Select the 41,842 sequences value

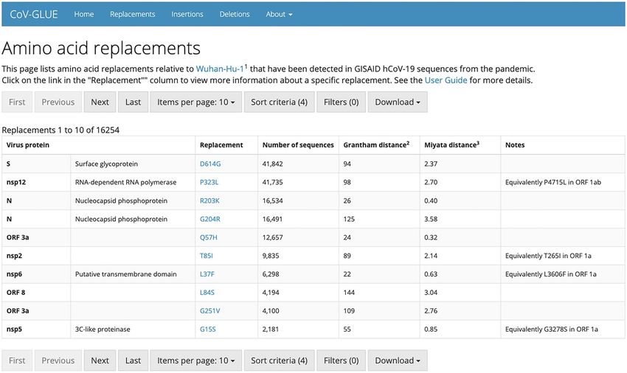pyautogui.click(x=273, y=164)
